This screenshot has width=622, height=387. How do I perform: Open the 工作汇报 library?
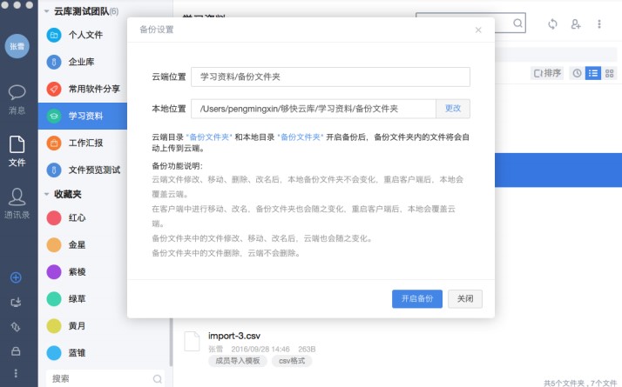83,143
